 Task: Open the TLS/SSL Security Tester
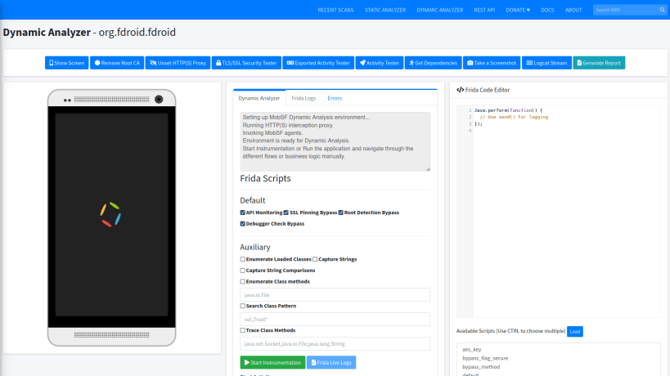pyautogui.click(x=246, y=63)
